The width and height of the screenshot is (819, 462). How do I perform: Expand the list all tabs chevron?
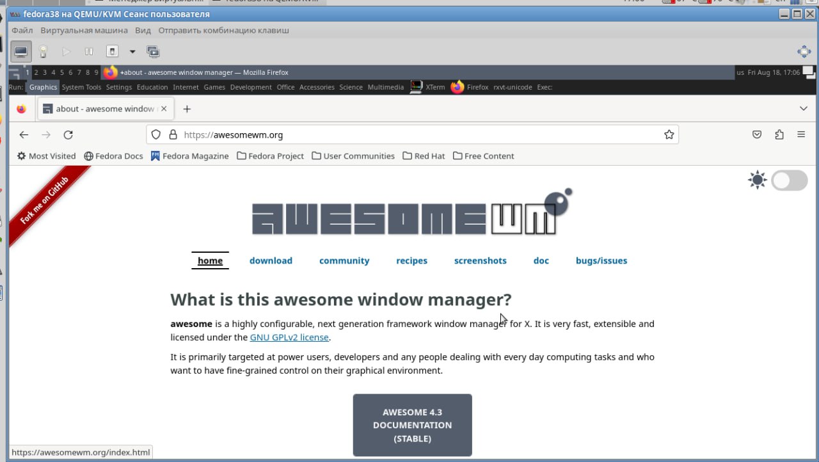pyautogui.click(x=804, y=109)
